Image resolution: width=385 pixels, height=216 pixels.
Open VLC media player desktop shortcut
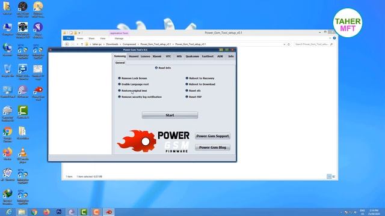[x=23, y=155]
